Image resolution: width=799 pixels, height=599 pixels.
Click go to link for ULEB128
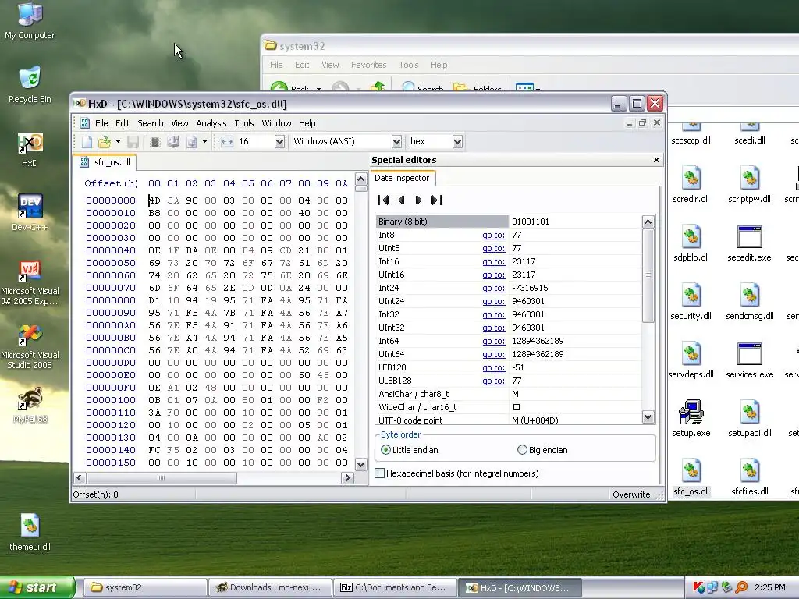coord(493,381)
